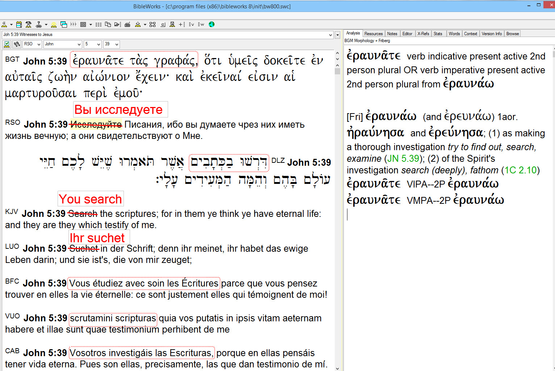Click the BFC version label
This screenshot has width=555, height=371.
pyautogui.click(x=12, y=281)
